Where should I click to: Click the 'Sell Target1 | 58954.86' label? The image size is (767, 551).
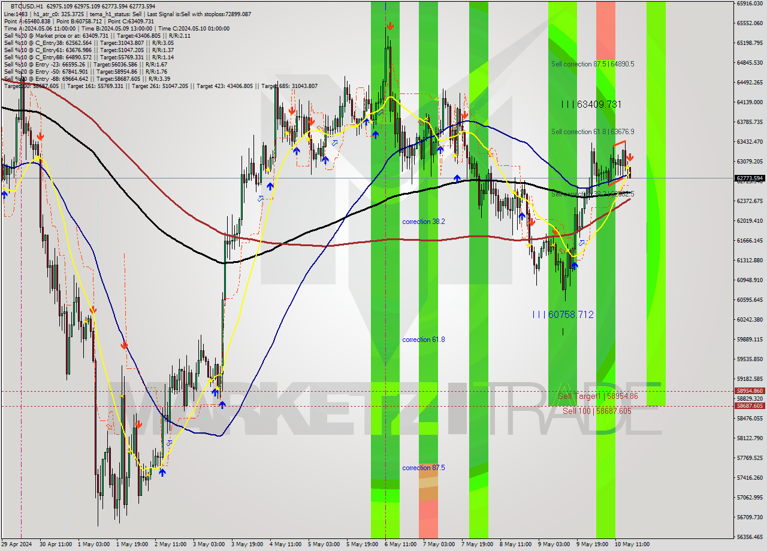pos(598,396)
